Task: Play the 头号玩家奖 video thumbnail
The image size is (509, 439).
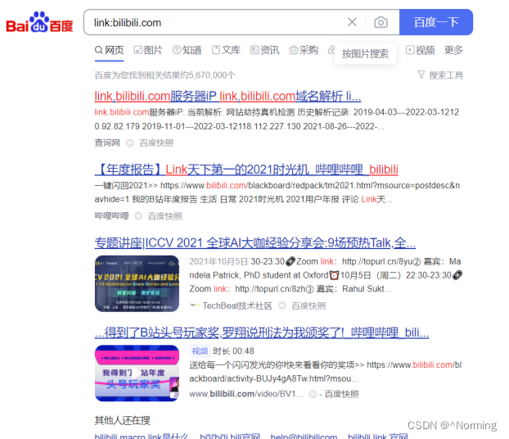Action: pos(137,373)
